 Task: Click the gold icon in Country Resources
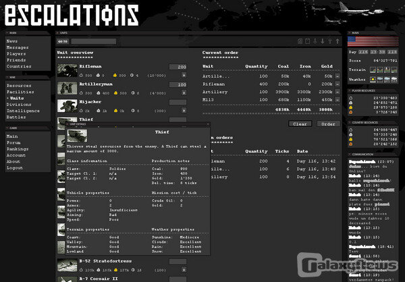[351, 140]
